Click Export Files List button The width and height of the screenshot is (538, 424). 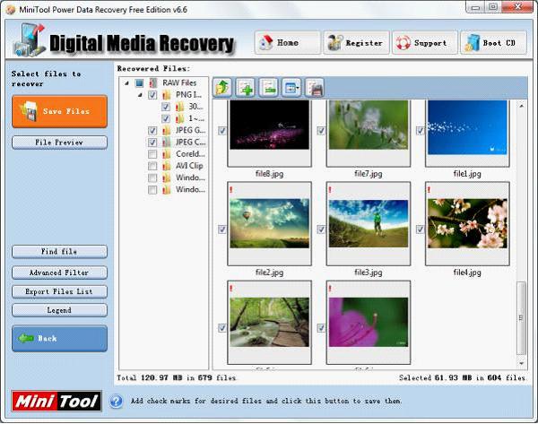click(x=60, y=291)
